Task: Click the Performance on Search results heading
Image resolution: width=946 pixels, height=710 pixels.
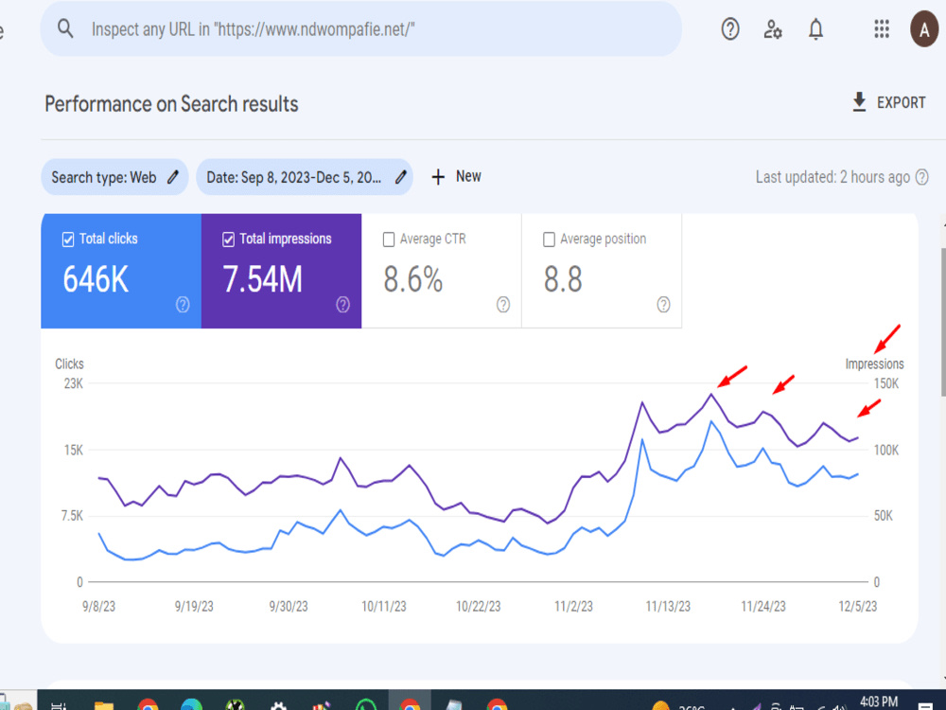Action: coord(171,104)
